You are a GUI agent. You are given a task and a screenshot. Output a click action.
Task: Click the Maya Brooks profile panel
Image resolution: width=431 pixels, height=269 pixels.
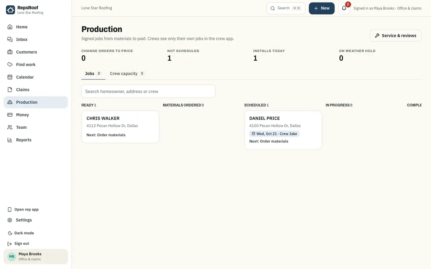pyautogui.click(x=36, y=256)
